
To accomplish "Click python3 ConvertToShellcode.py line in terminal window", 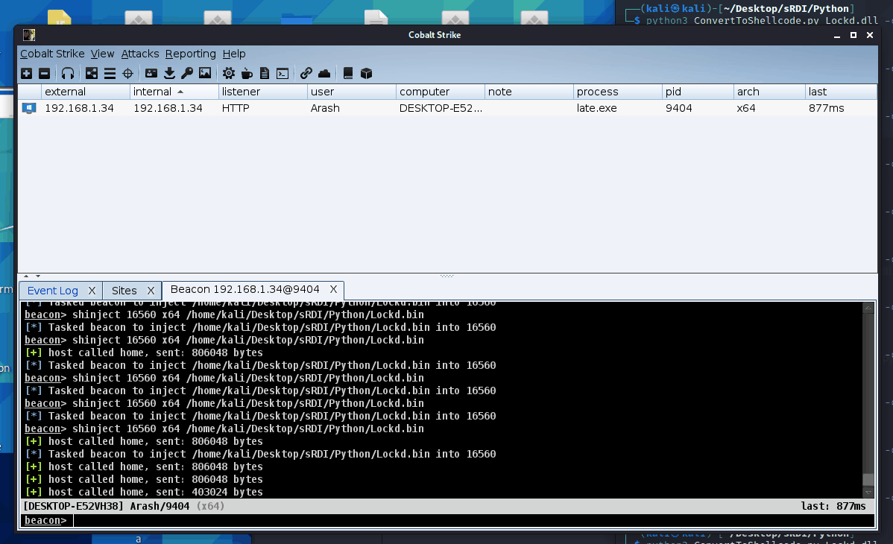I will 762,21.
